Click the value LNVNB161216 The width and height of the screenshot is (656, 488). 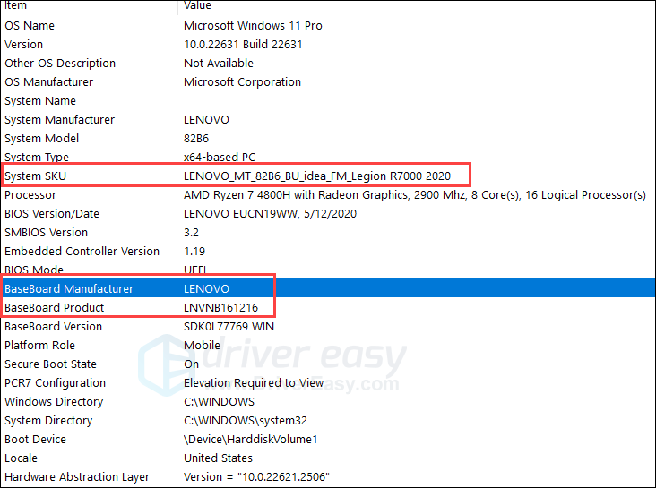pyautogui.click(x=220, y=308)
